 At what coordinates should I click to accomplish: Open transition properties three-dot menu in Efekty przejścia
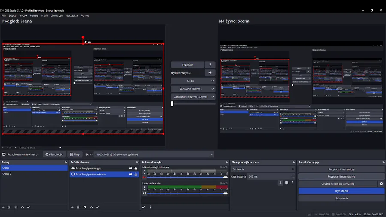[x=293, y=183]
